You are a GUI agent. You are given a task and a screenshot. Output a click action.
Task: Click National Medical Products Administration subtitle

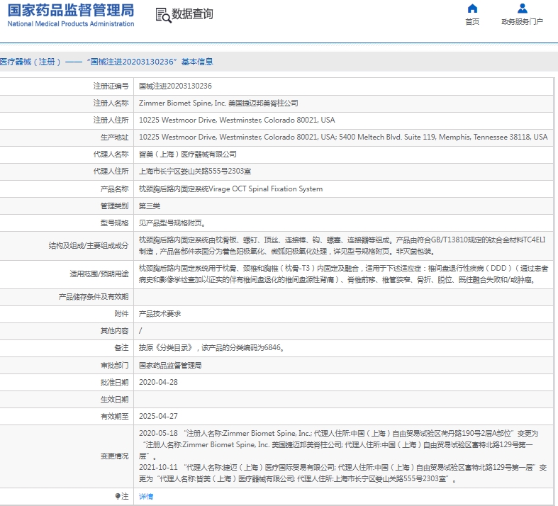point(71,24)
